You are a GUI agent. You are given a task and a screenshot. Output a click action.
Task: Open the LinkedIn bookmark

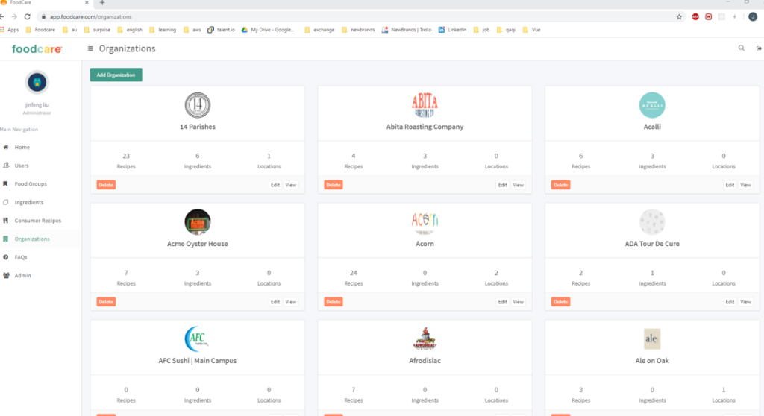(x=452, y=30)
